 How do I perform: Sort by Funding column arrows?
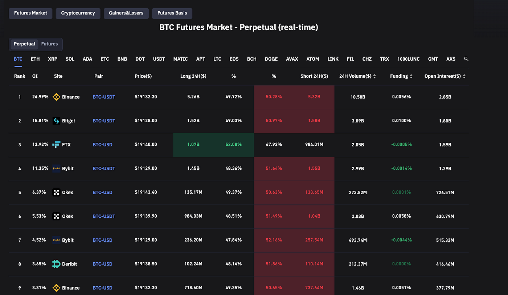[x=411, y=76]
